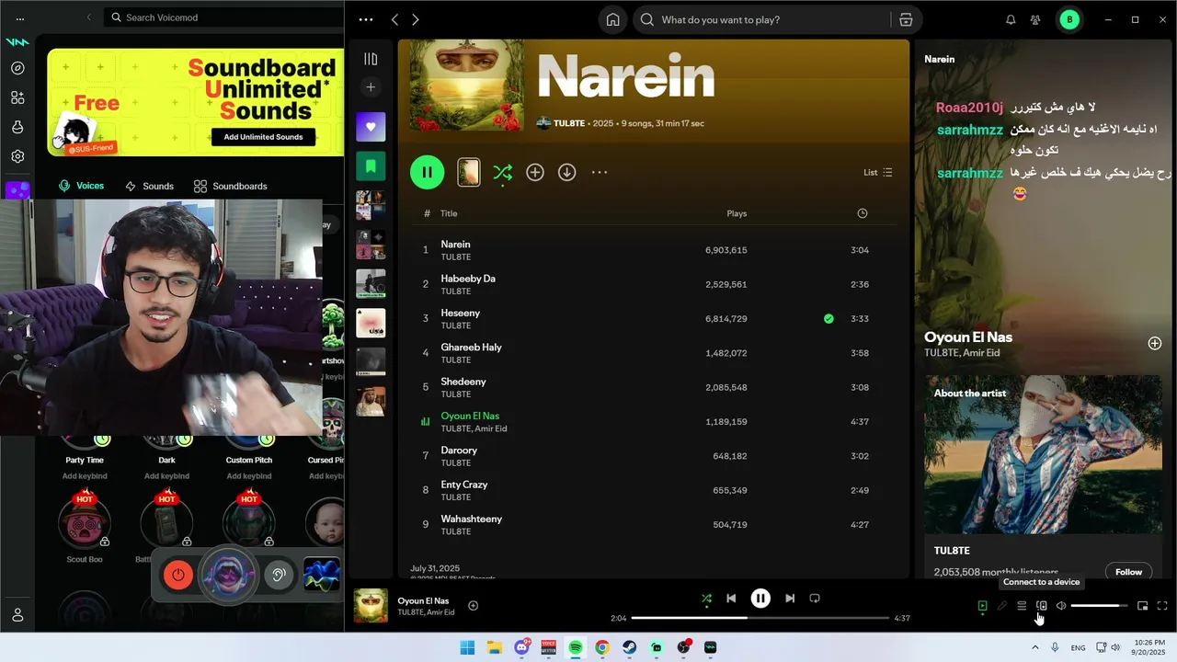This screenshot has height=662, width=1177.
Task: Add keybind for Party Time voice
Action: (85, 476)
